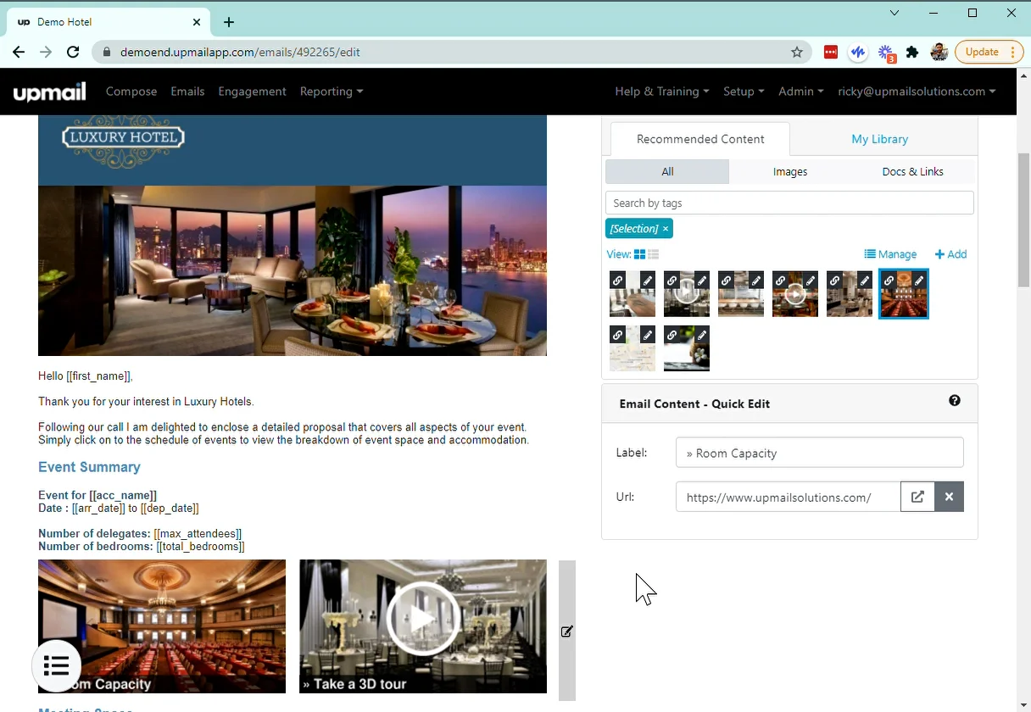Screen dimensions: 1031x712
Task: Open help question mark in Quick Edit
Action: (955, 401)
